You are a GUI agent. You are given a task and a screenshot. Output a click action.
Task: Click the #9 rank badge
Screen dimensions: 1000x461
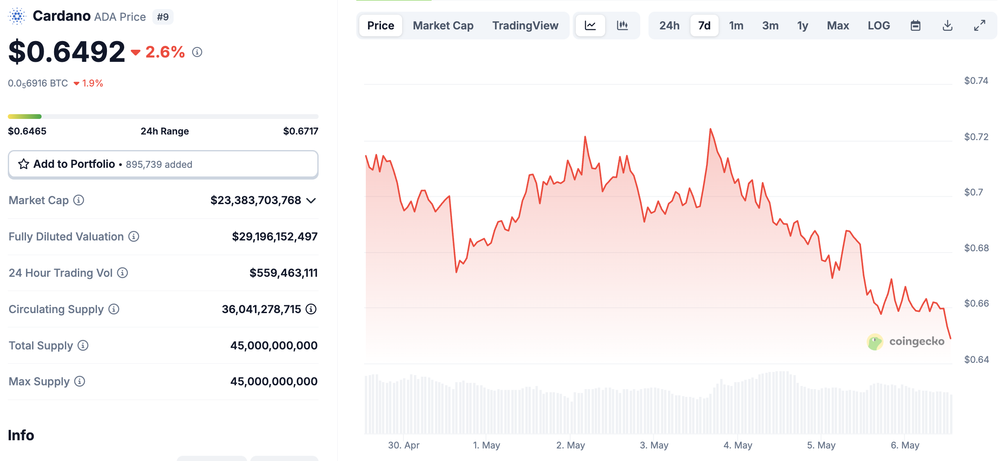(x=163, y=17)
